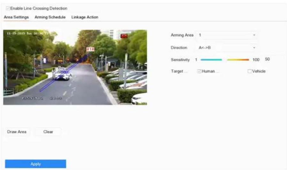Screen dimensions: 287x170
Task: Select the Sensitivity value 50 field
Action: coord(268,59)
